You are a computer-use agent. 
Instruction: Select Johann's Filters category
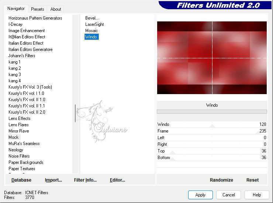[22, 56]
